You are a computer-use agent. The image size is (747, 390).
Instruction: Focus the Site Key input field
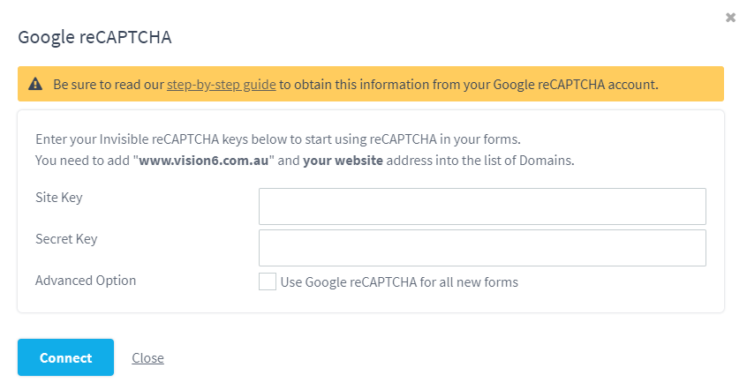click(482, 206)
